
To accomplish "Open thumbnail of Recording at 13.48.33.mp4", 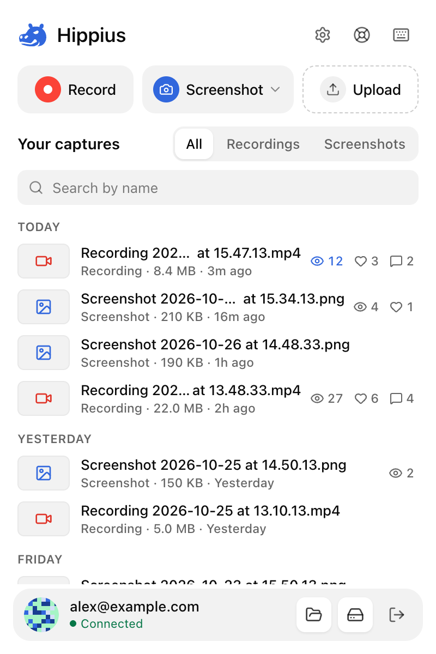I will click(x=44, y=398).
